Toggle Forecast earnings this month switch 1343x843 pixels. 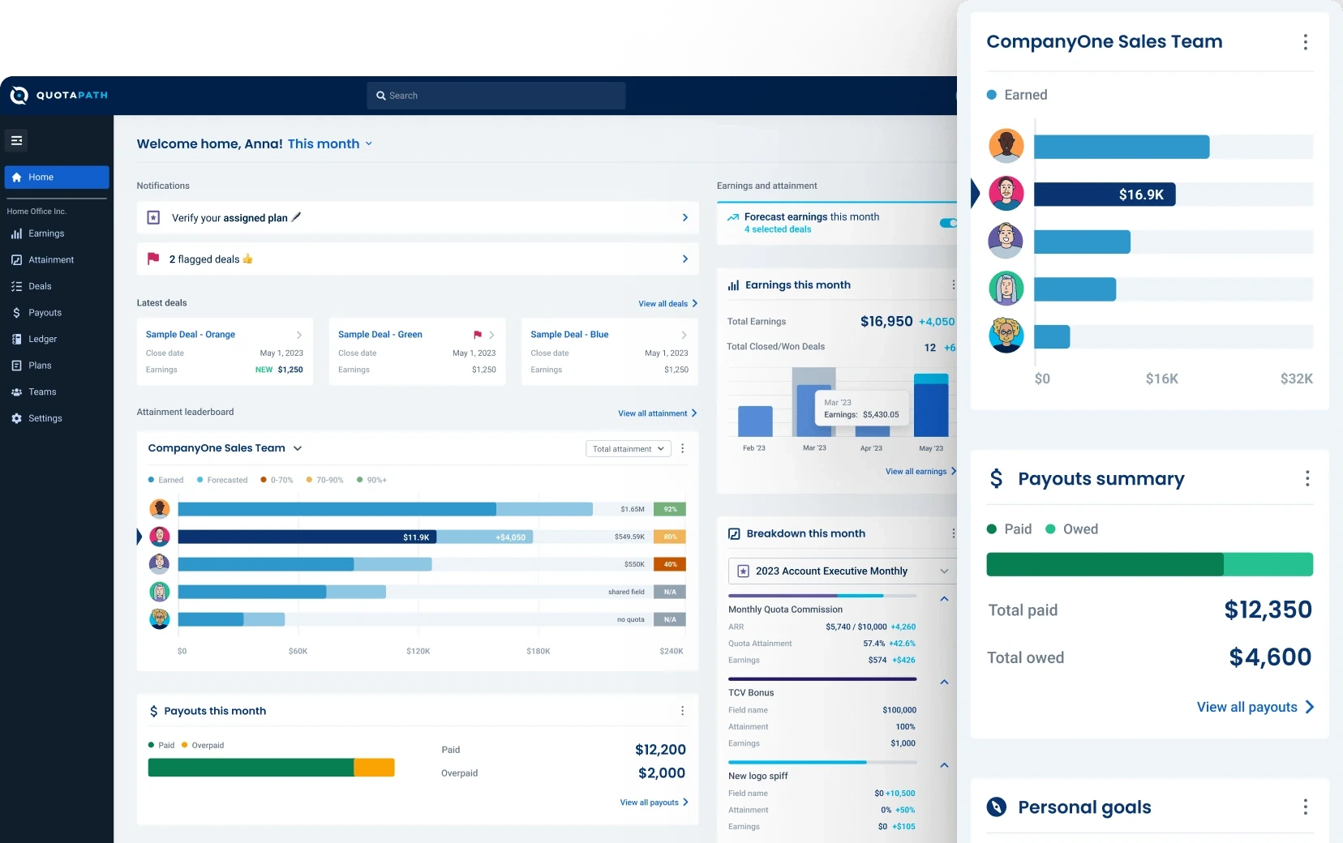[x=948, y=223]
